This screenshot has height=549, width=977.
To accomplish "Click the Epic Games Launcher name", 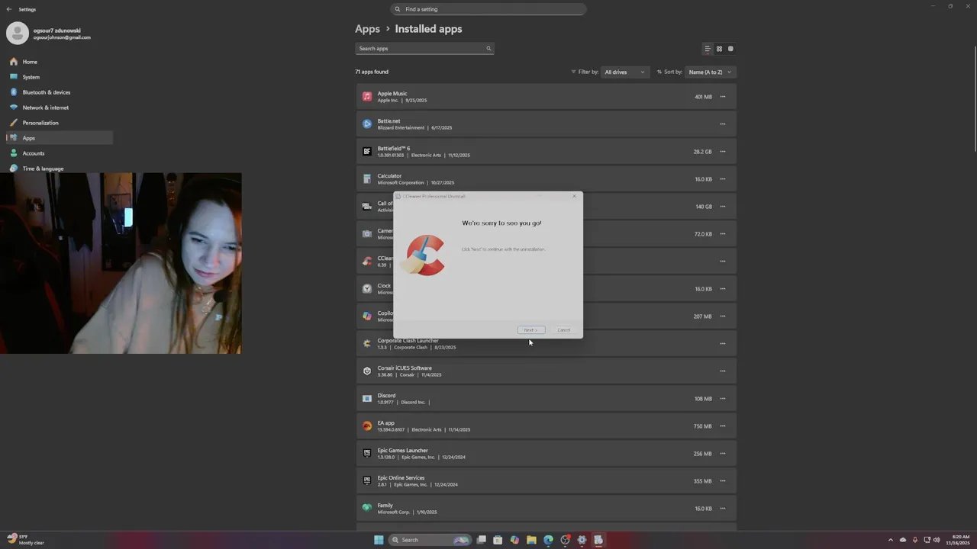I will (x=402, y=451).
